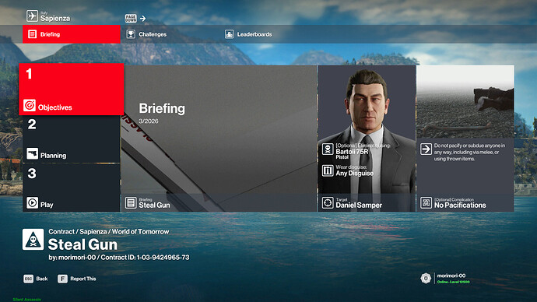Click Contract / Sapienza / World of Tomorrow path
The height and width of the screenshot is (302, 537).
coord(108,232)
